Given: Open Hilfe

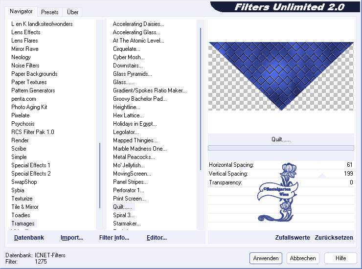Looking at the screenshot, I should coord(340,258).
